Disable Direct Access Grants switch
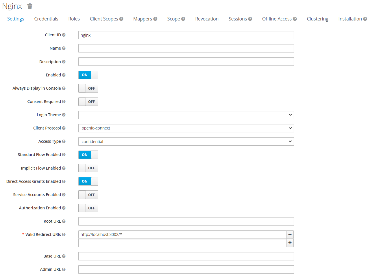This screenshot has width=368, height=276. click(88, 181)
